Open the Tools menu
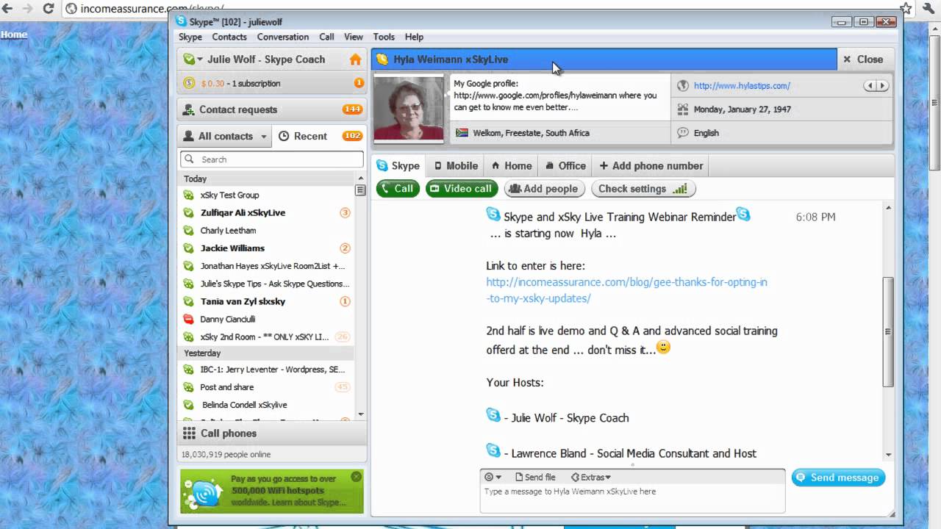Image resolution: width=941 pixels, height=529 pixels. [x=384, y=37]
